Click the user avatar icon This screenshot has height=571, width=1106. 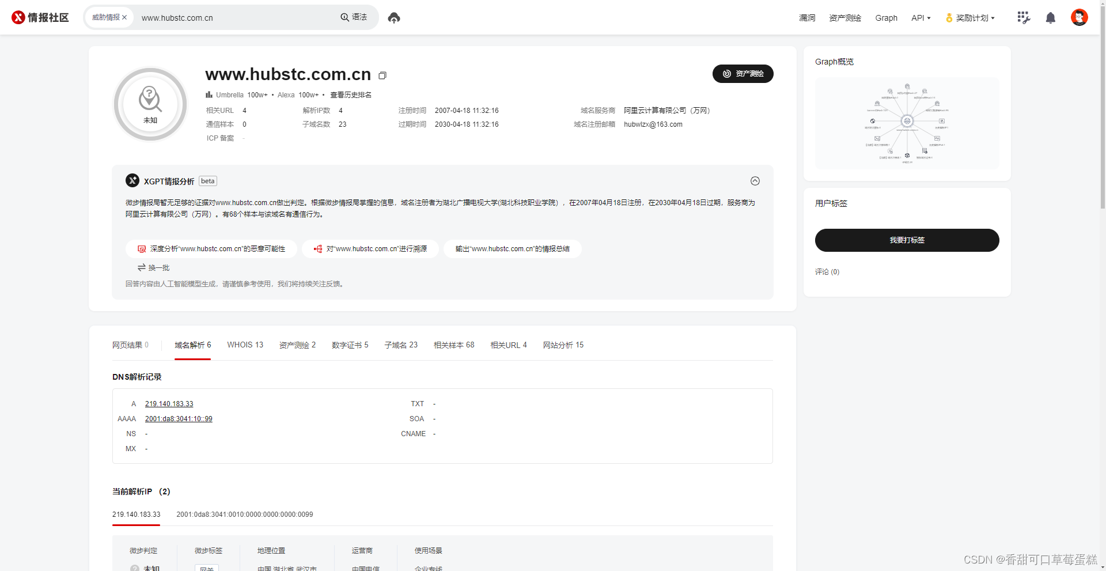click(x=1079, y=17)
